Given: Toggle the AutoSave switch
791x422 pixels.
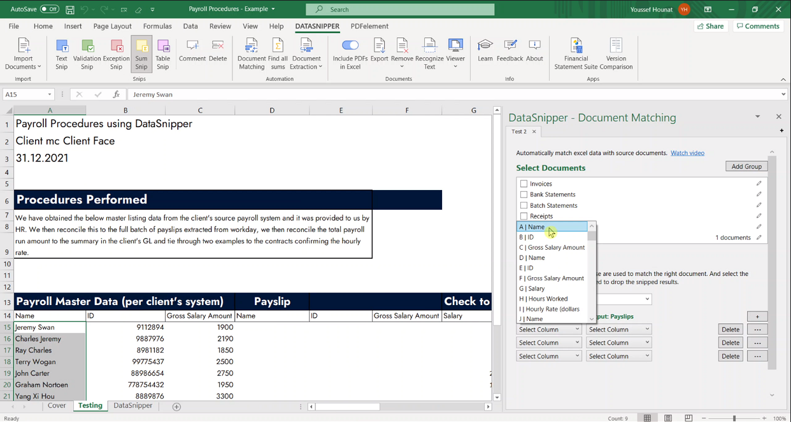Looking at the screenshot, I should pos(49,10).
